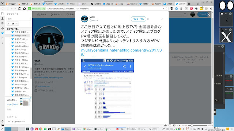Click Chrome icon in the taskbar launcher
Screen dimensions: 234x131
[41, 129]
